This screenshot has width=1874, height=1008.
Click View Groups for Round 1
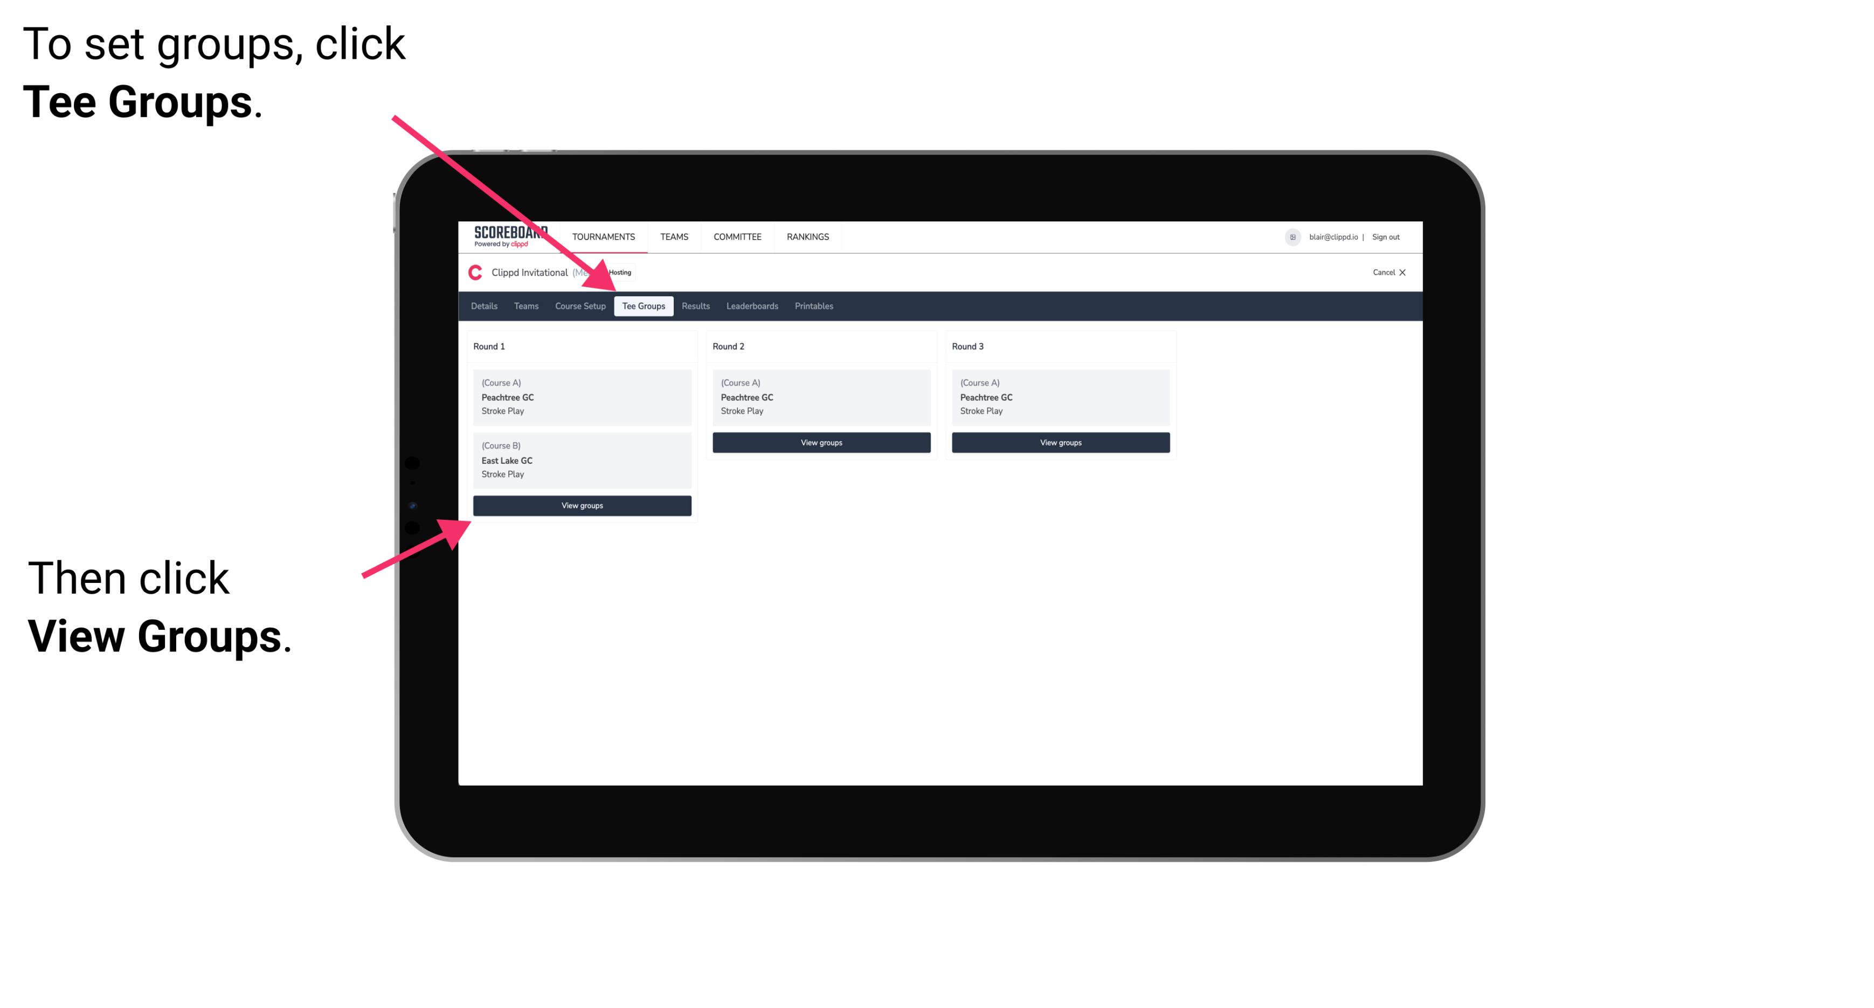[x=581, y=506]
